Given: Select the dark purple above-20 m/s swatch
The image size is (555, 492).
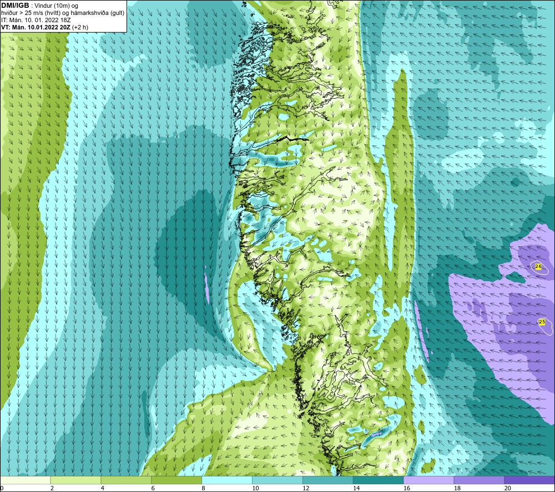Looking at the screenshot, I should pos(529,480).
